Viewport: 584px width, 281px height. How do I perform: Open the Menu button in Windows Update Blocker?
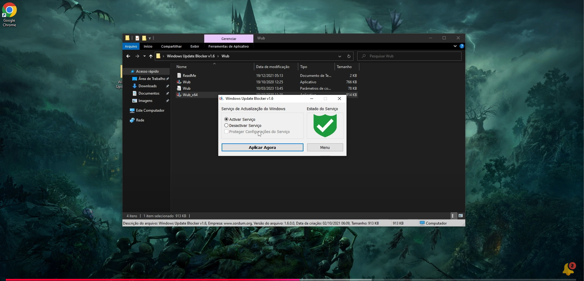pyautogui.click(x=325, y=147)
